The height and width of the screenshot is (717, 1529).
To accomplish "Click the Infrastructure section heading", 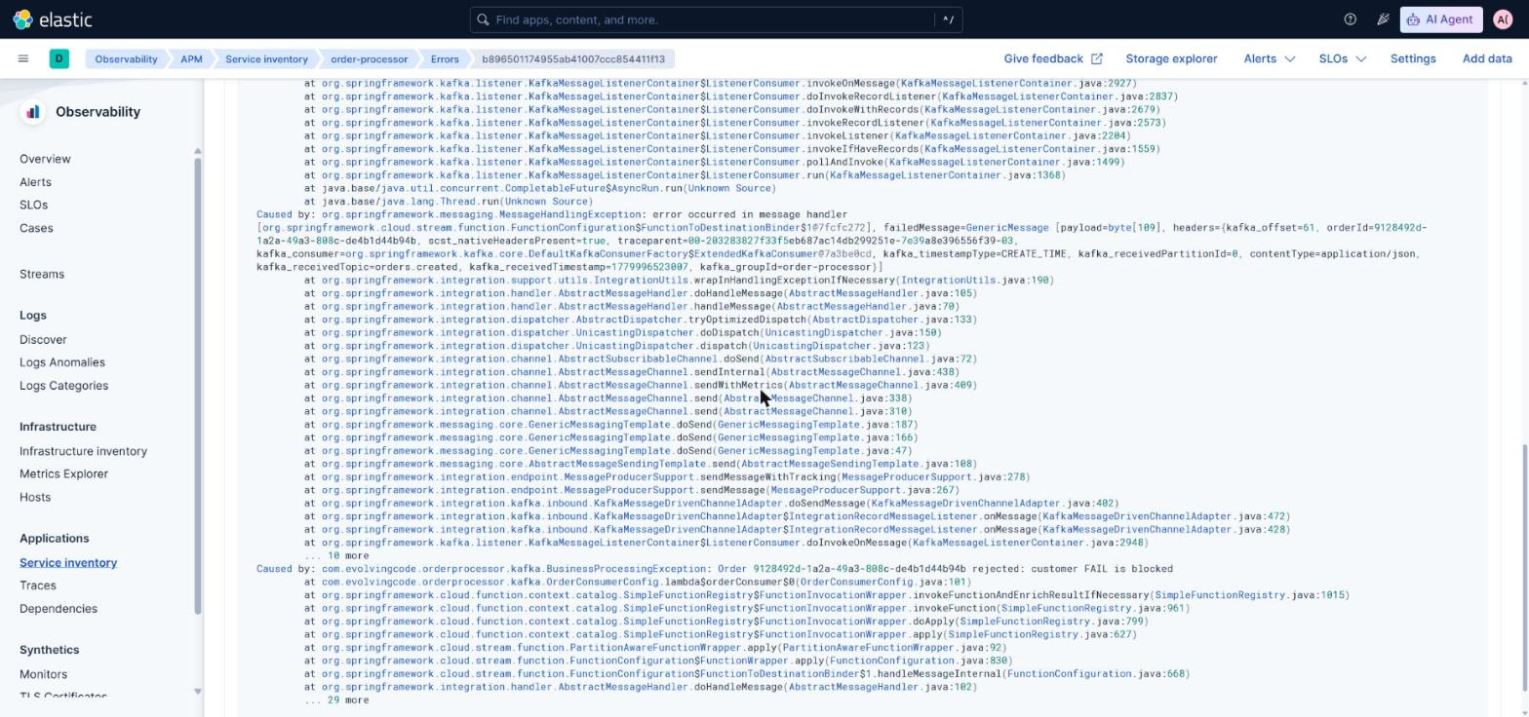I will 58,427.
